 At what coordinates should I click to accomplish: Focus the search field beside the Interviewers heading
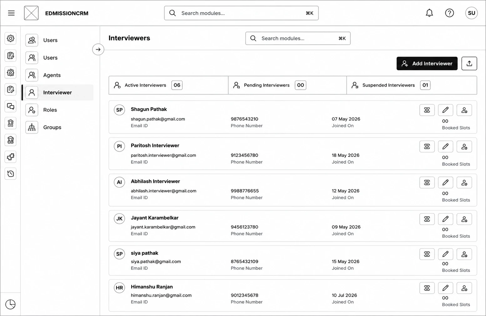(298, 38)
